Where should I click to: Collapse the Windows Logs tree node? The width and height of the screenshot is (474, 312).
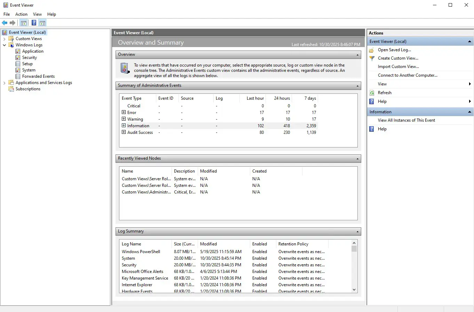pyautogui.click(x=5, y=45)
